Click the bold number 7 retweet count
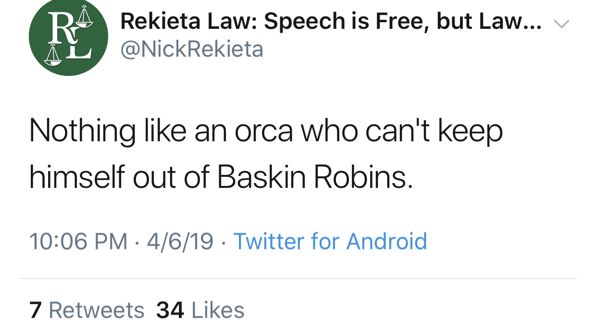The image size is (597, 333). (35, 310)
